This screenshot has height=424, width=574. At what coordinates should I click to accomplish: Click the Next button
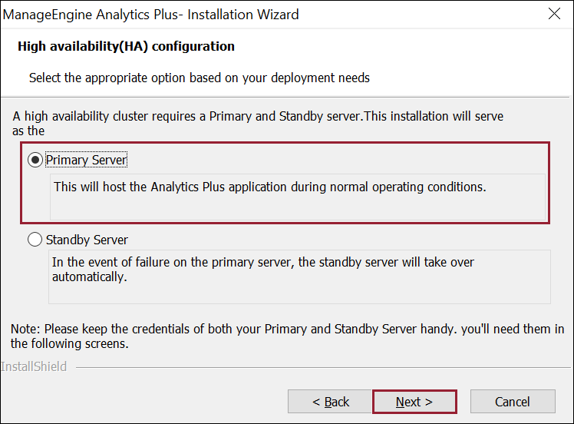414,402
